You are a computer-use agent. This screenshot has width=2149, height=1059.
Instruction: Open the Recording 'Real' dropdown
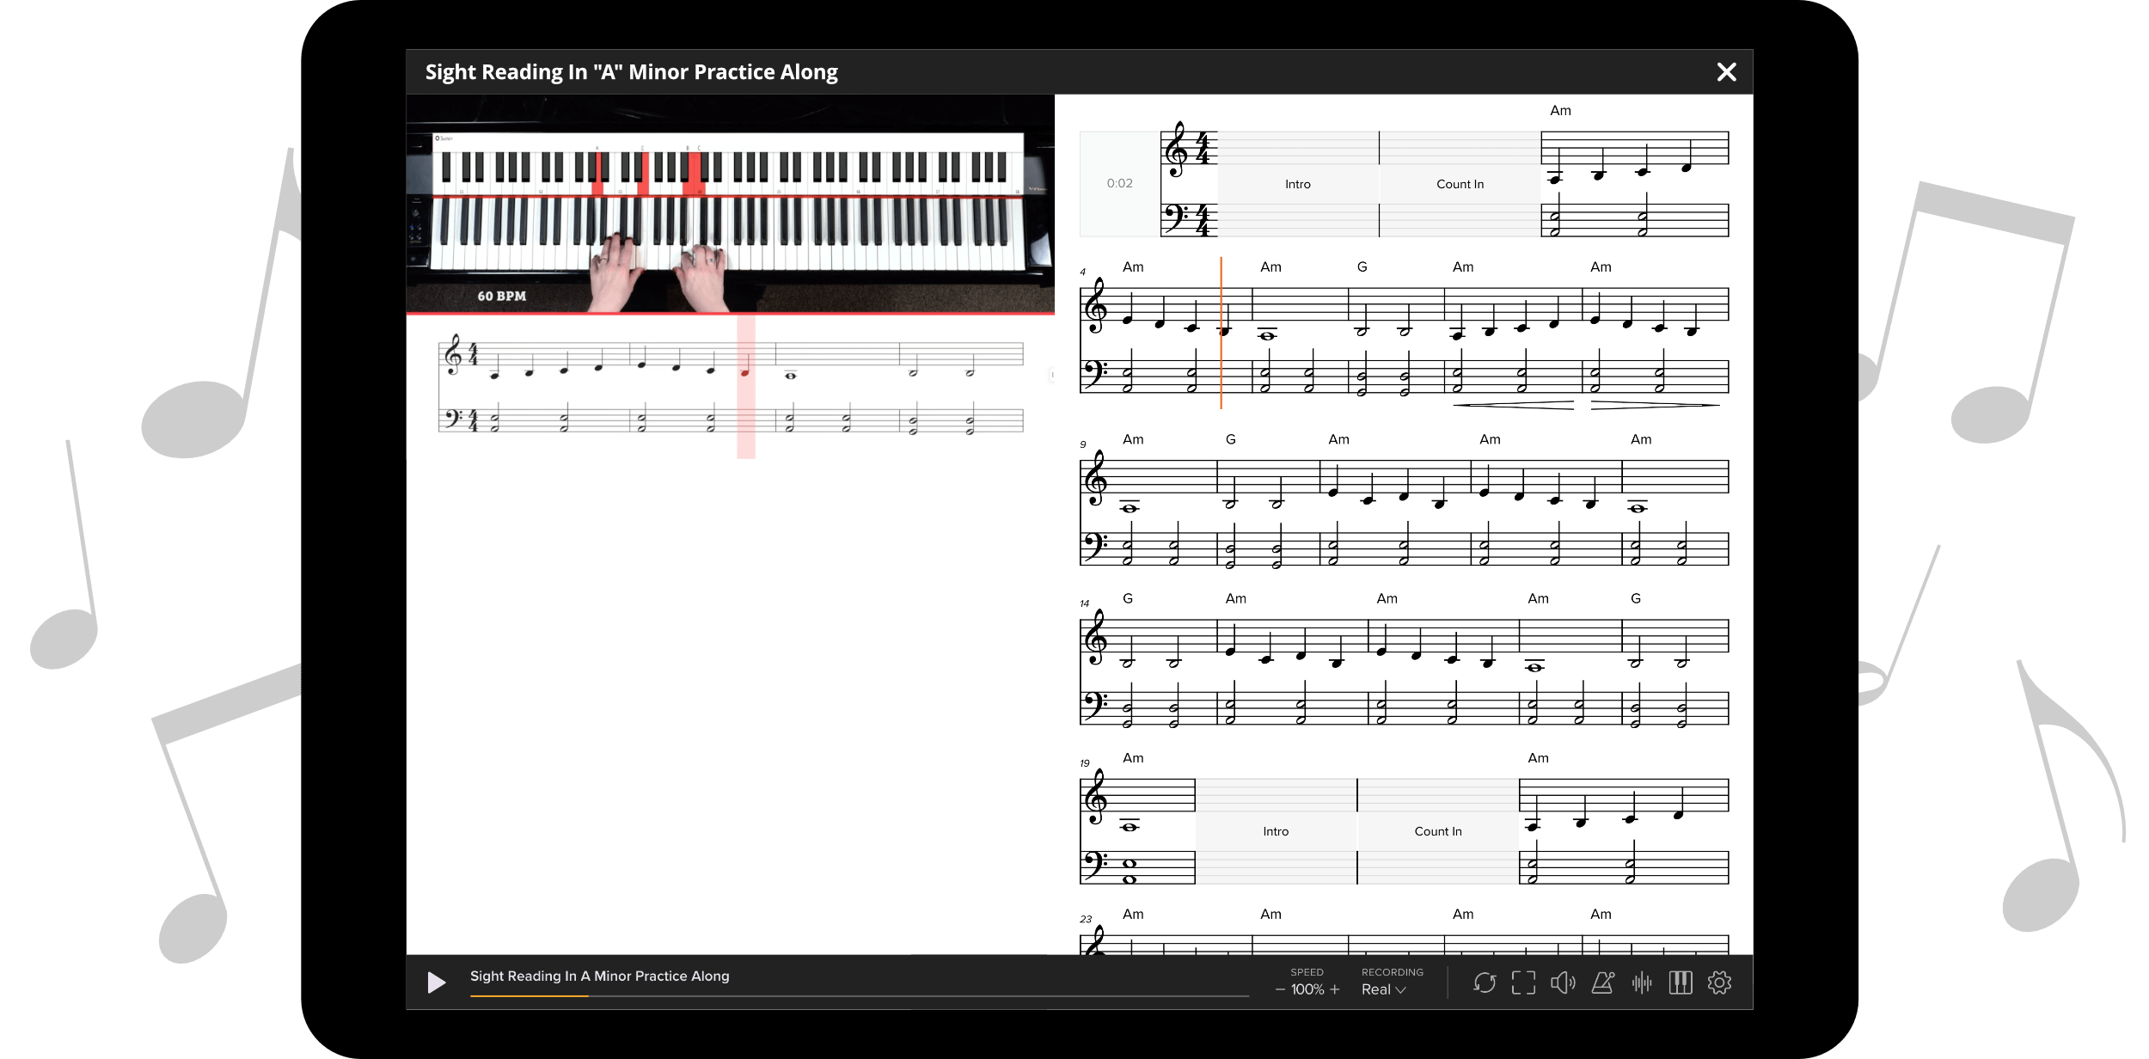pyautogui.click(x=1382, y=989)
